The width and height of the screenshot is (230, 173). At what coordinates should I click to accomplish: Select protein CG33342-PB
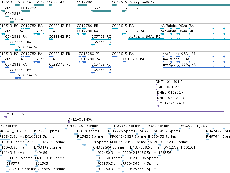point(59,54)
